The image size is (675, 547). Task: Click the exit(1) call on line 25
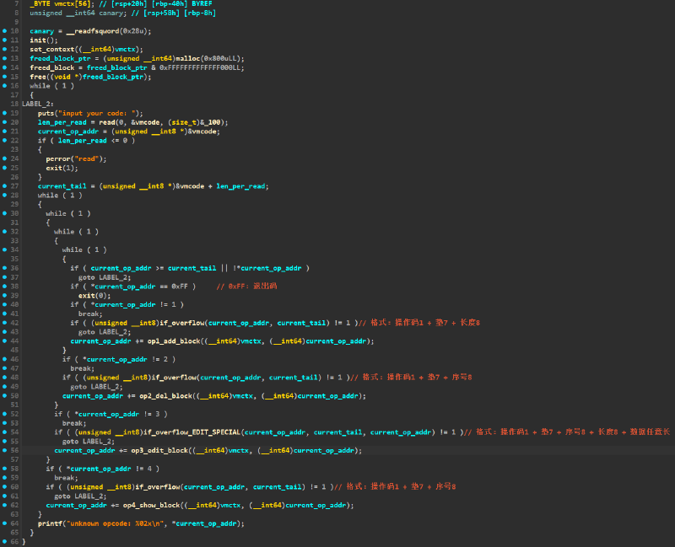coord(60,168)
